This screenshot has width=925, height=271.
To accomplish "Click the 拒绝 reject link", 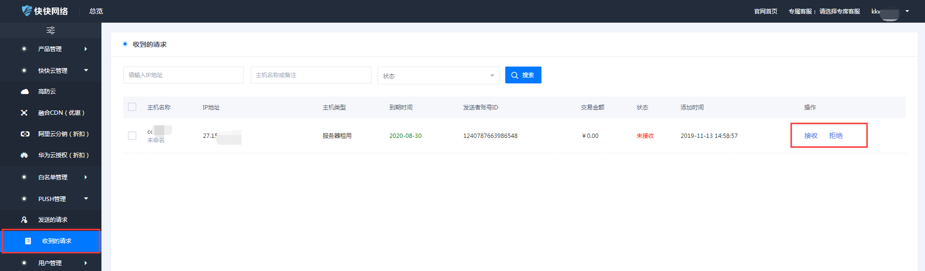I will (x=836, y=136).
